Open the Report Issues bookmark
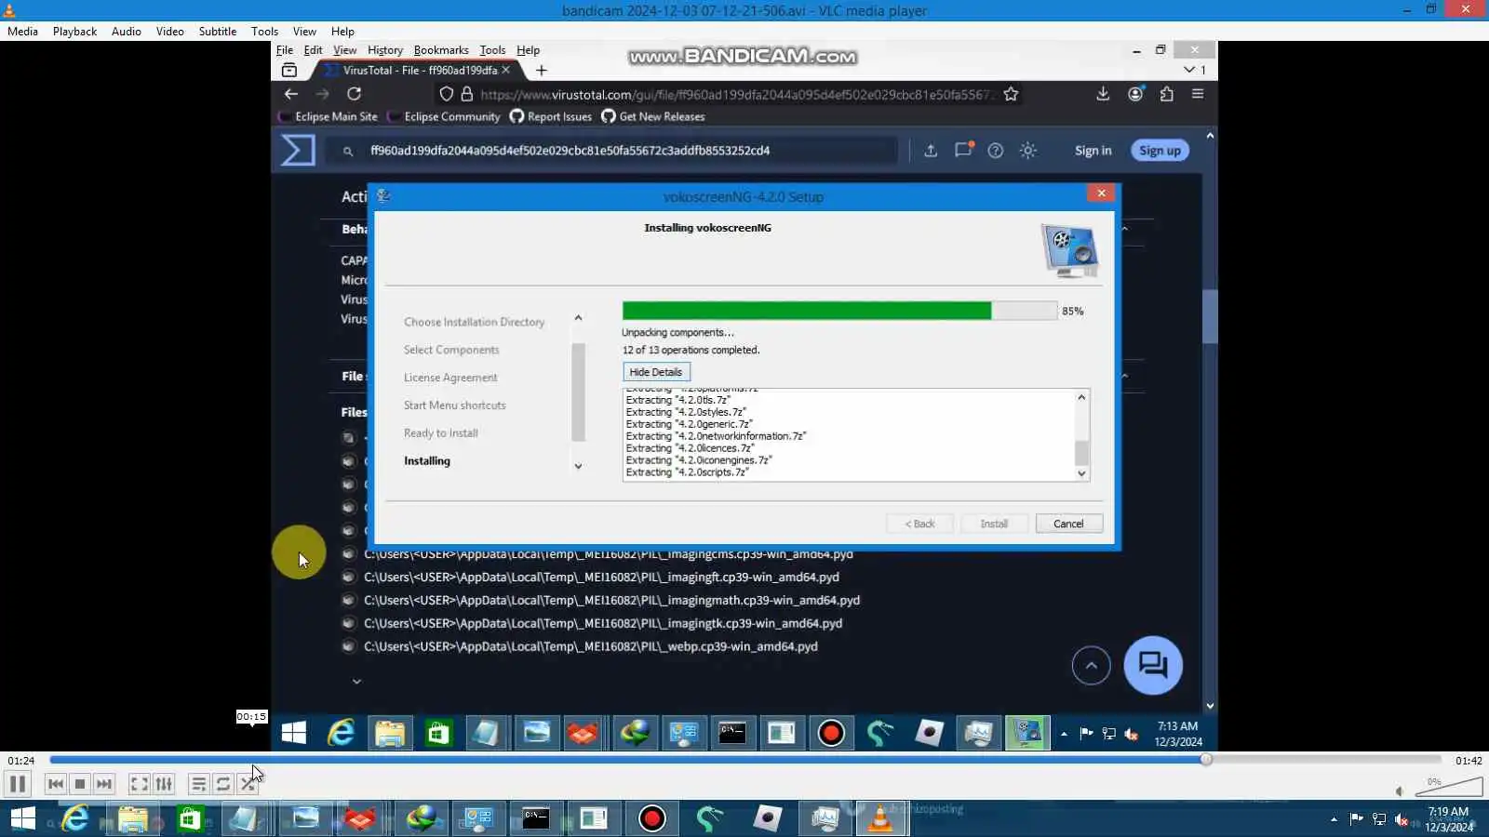Screen dimensions: 1489x837 pyautogui.click(x=551, y=116)
